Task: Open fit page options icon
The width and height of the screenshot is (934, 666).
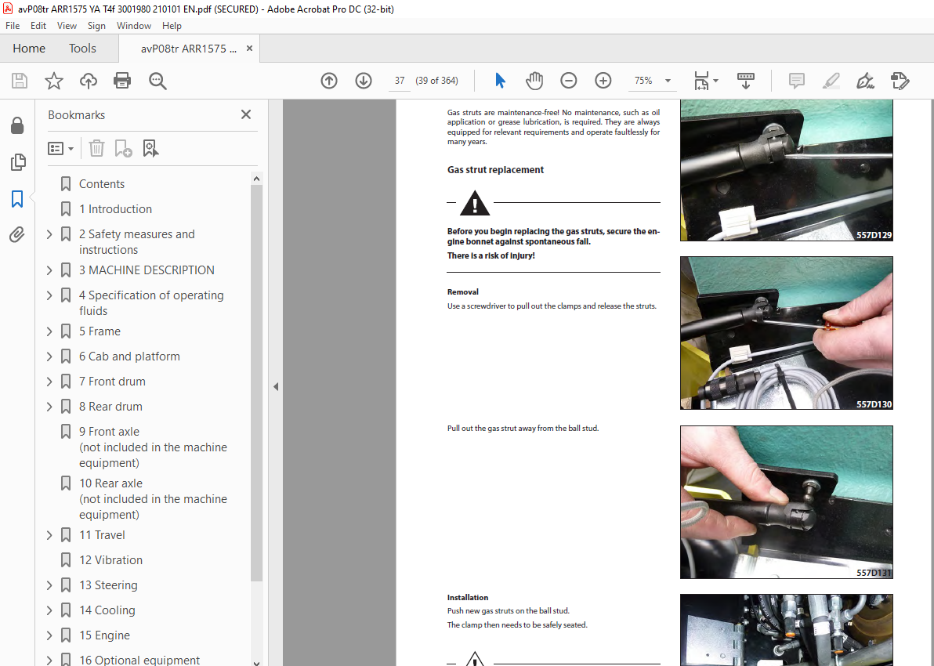Action: coord(702,81)
